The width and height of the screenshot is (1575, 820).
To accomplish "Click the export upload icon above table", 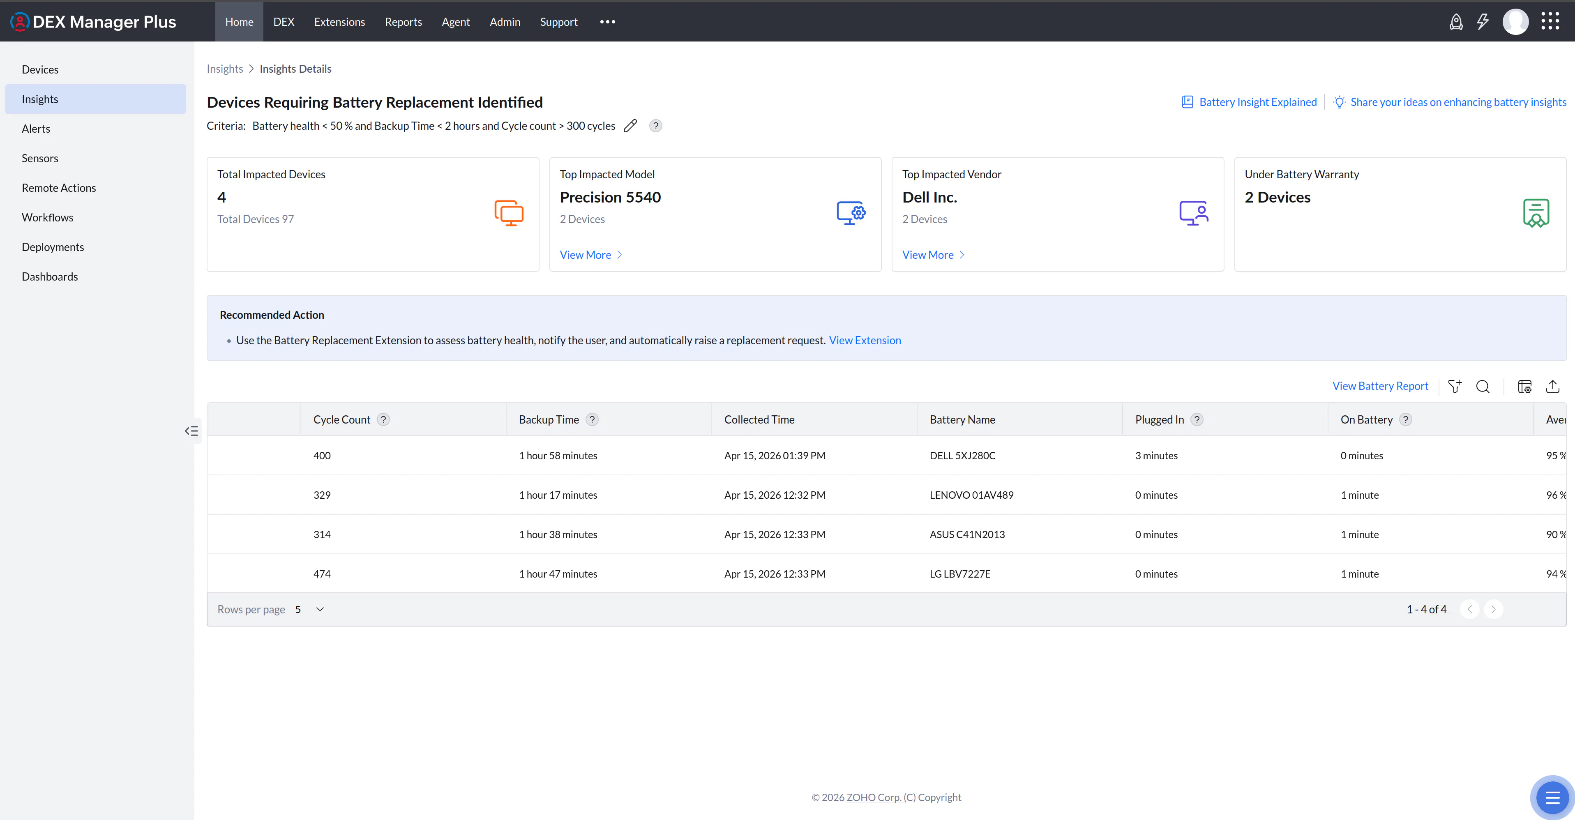I will (x=1553, y=387).
